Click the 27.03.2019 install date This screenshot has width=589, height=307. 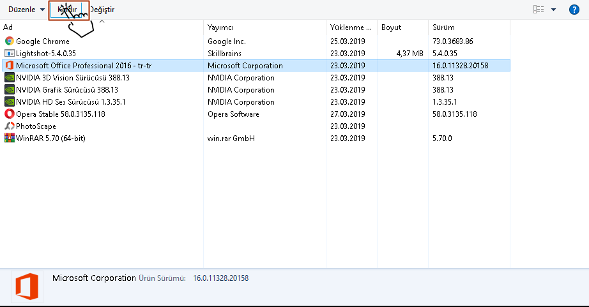click(x=348, y=114)
